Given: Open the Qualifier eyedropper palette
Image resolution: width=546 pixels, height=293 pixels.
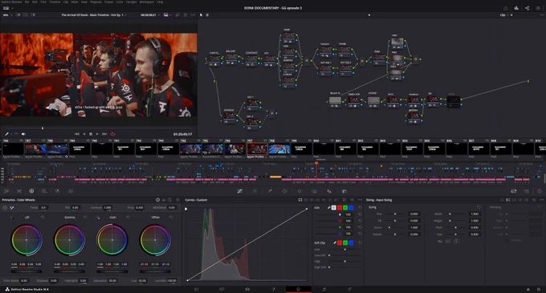Looking at the screenshot, I should 270,191.
